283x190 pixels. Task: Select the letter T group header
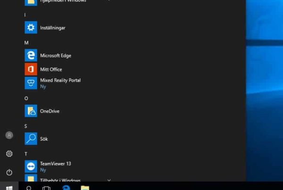pos(26,154)
